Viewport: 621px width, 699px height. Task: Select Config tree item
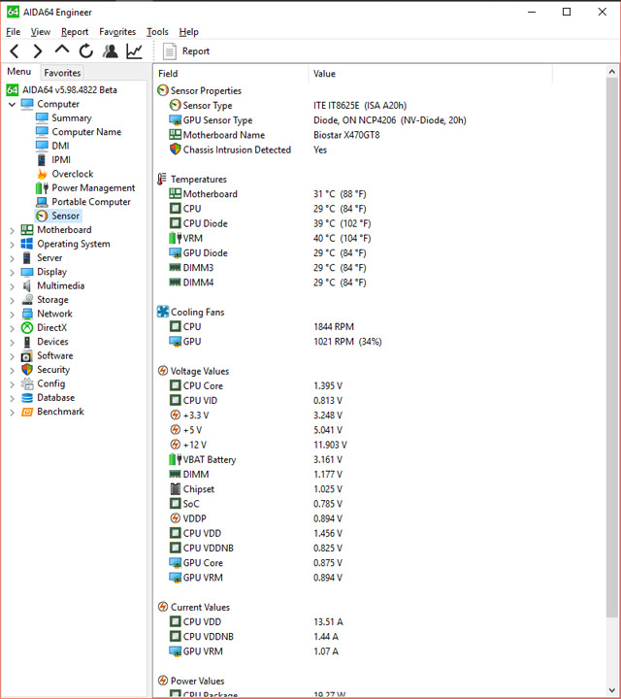(x=50, y=383)
